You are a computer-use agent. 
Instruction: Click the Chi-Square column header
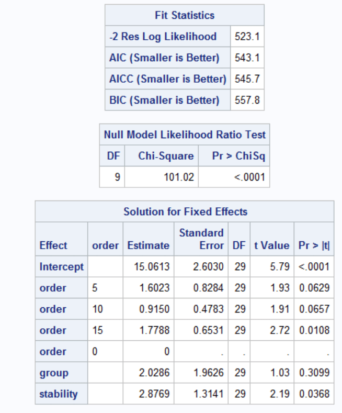pos(166,156)
